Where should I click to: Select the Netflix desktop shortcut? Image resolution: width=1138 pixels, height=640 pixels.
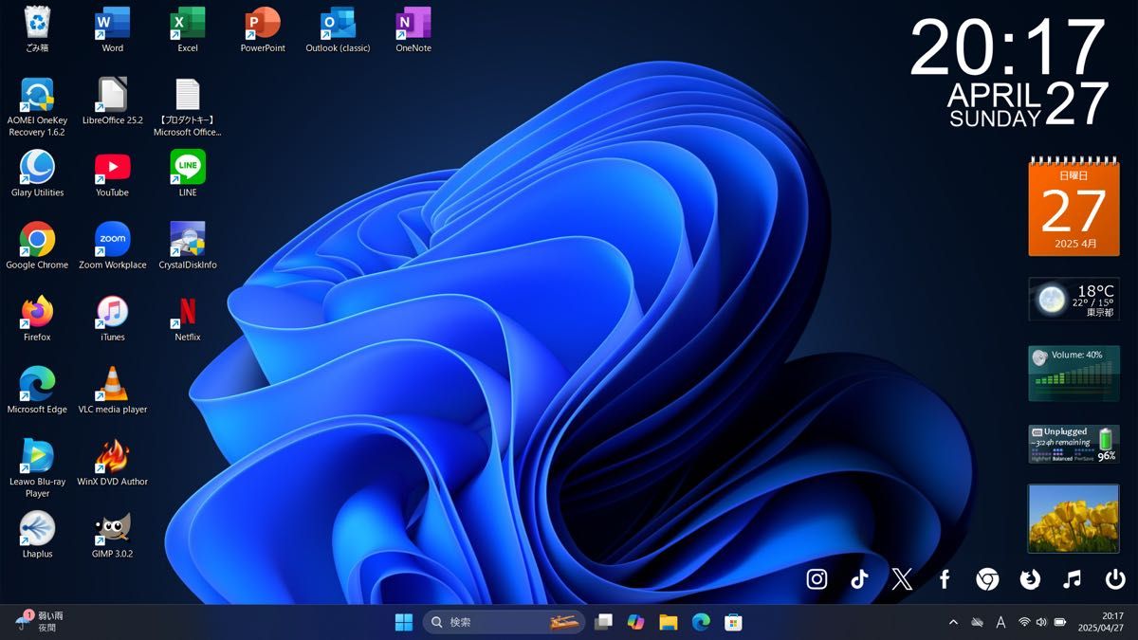coord(188,319)
